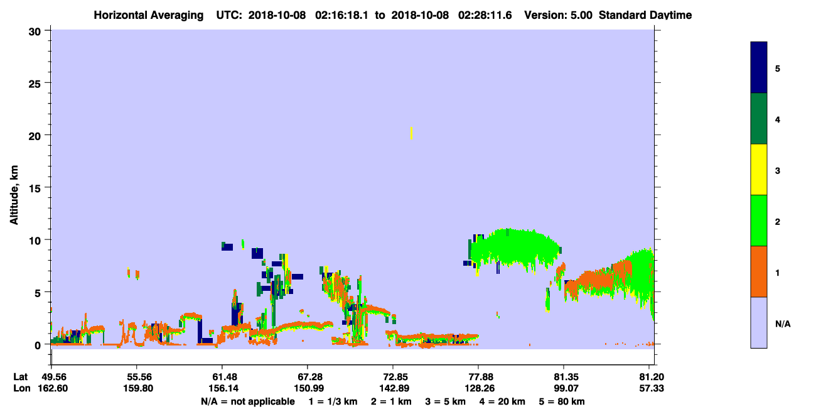Viewport: 816px width, 419px height.
Task: Click 'Version: 5.00' in the title
Action: pyautogui.click(x=558, y=15)
